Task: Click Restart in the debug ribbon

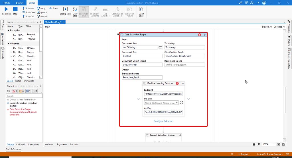Action: point(42,16)
